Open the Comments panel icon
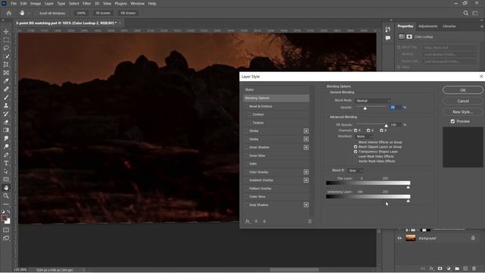Image resolution: width=485 pixels, height=273 pixels. click(x=388, y=38)
